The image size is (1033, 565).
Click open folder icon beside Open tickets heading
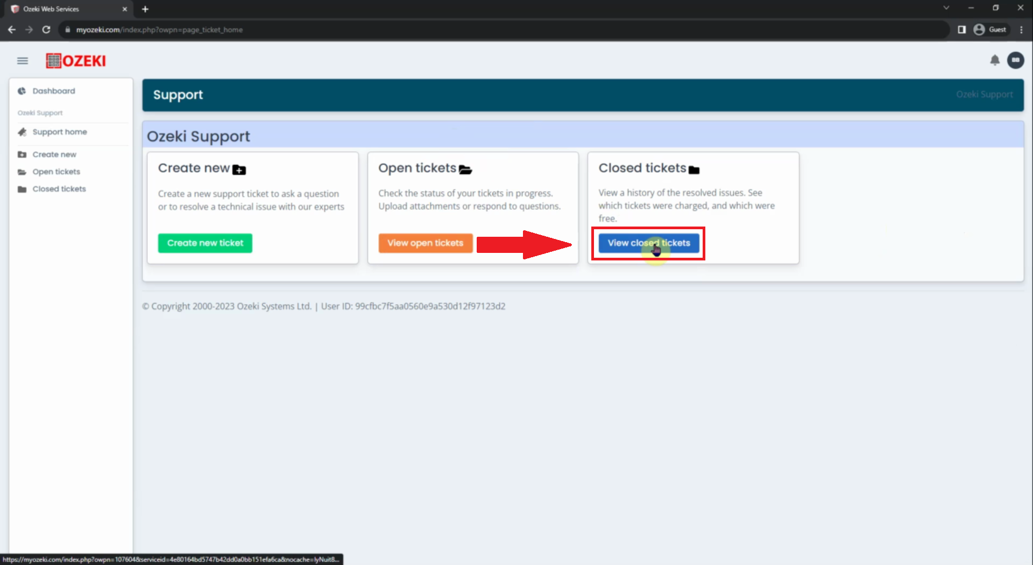pos(465,169)
